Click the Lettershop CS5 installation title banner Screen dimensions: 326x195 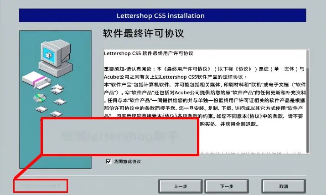point(162,15)
